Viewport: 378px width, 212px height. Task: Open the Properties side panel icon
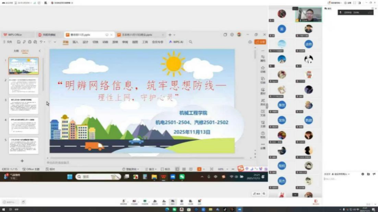pyautogui.click(x=262, y=58)
